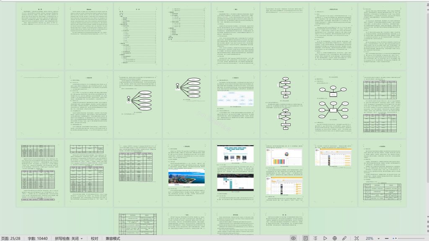Click bottom-row page showing only a table
Screen dimensions: 429x241
137,222
